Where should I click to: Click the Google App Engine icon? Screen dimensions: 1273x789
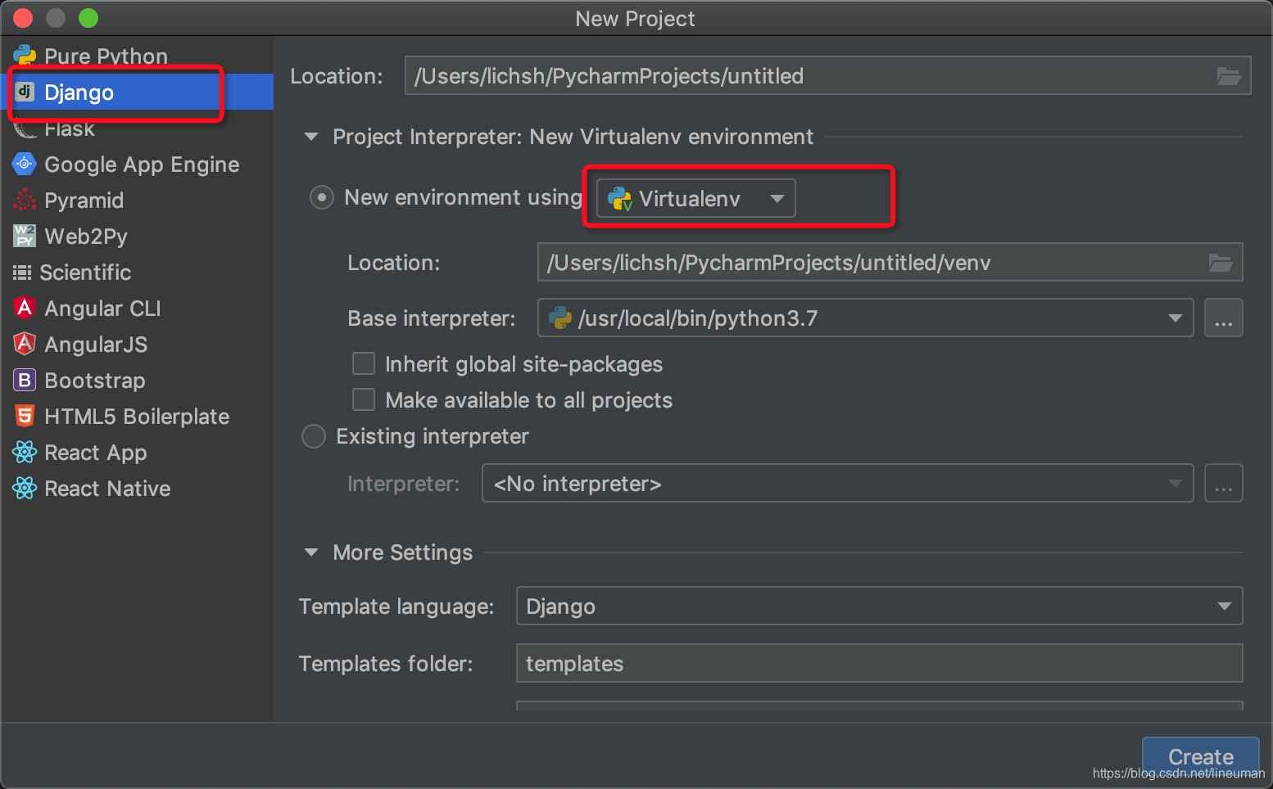pos(25,164)
